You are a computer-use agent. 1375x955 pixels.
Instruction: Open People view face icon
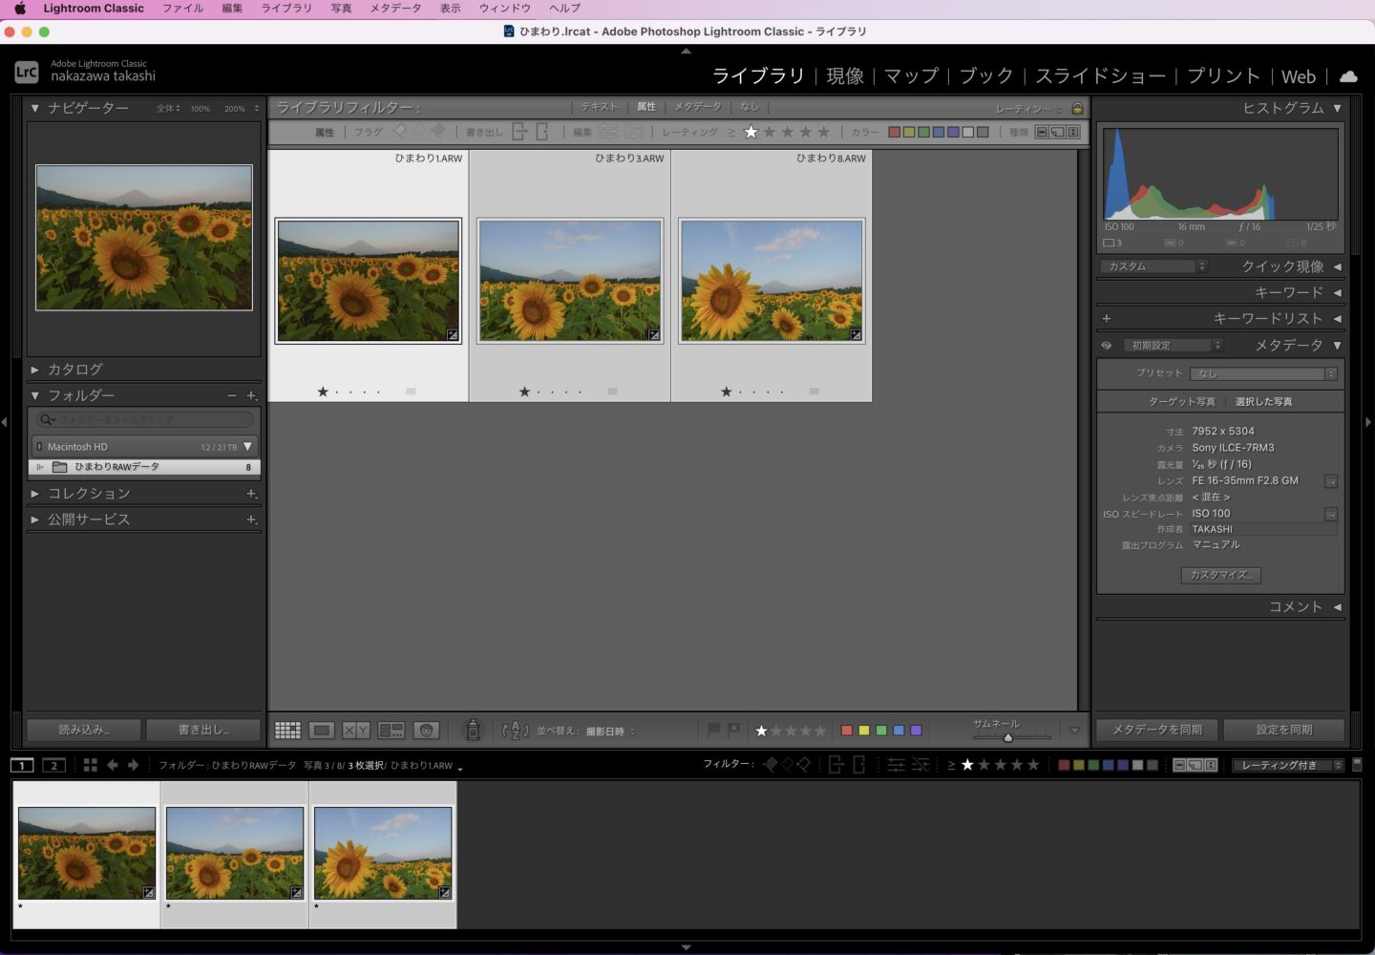pos(426,731)
